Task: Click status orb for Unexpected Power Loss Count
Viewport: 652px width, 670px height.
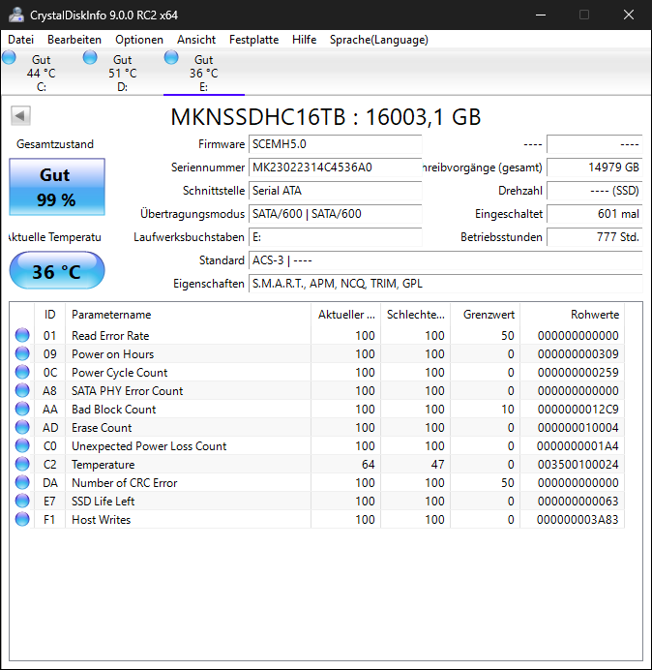Action: pyautogui.click(x=22, y=445)
